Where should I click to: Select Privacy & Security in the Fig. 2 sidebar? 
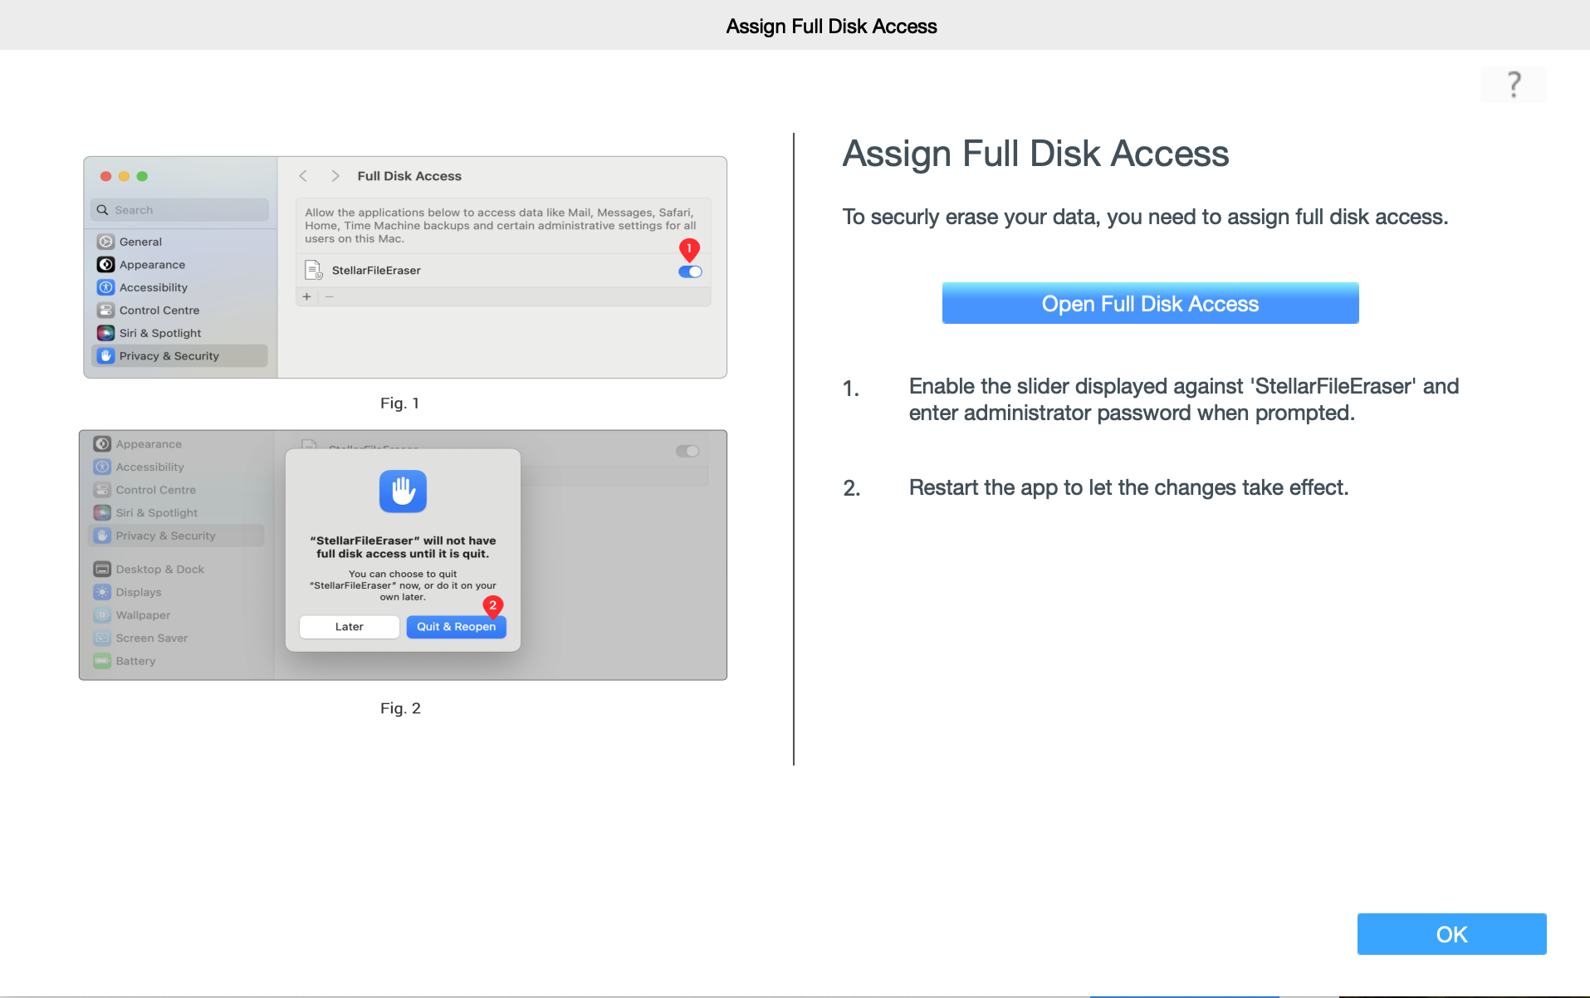click(x=176, y=536)
